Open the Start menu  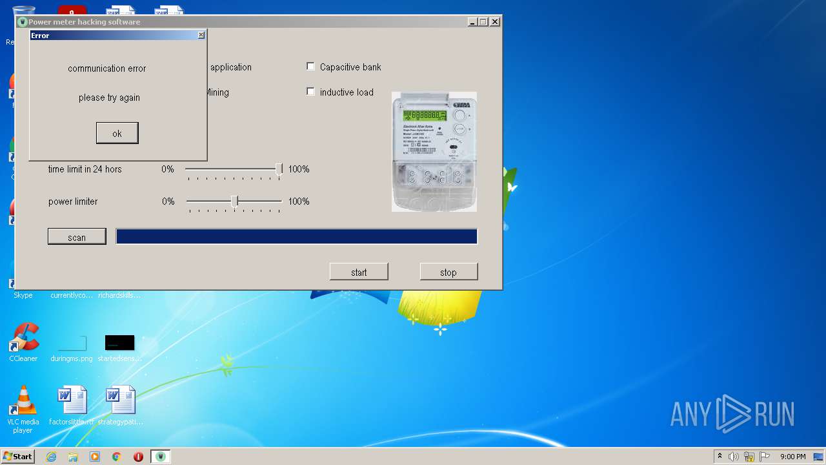[x=17, y=456]
